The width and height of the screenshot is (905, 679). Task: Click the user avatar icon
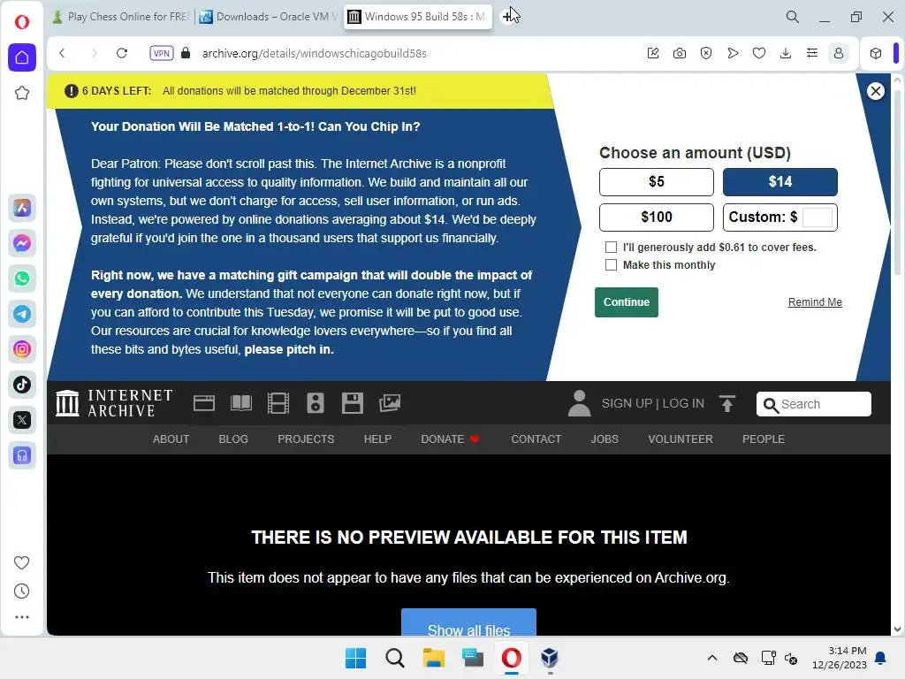point(580,403)
